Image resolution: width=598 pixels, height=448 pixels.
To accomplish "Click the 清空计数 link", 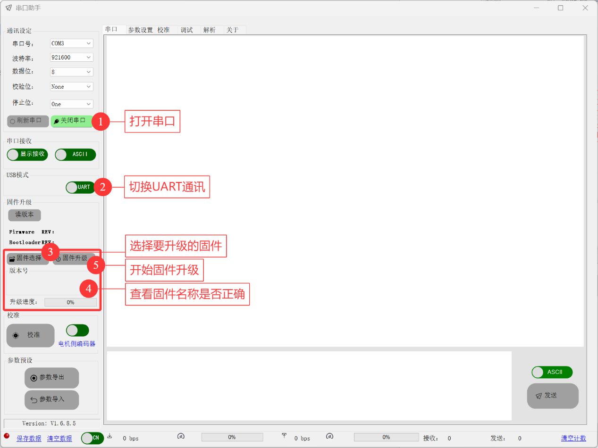I will (573, 438).
